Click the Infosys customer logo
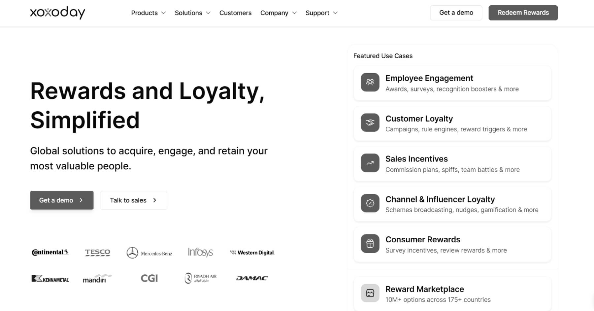The width and height of the screenshot is (594, 311). point(200,253)
